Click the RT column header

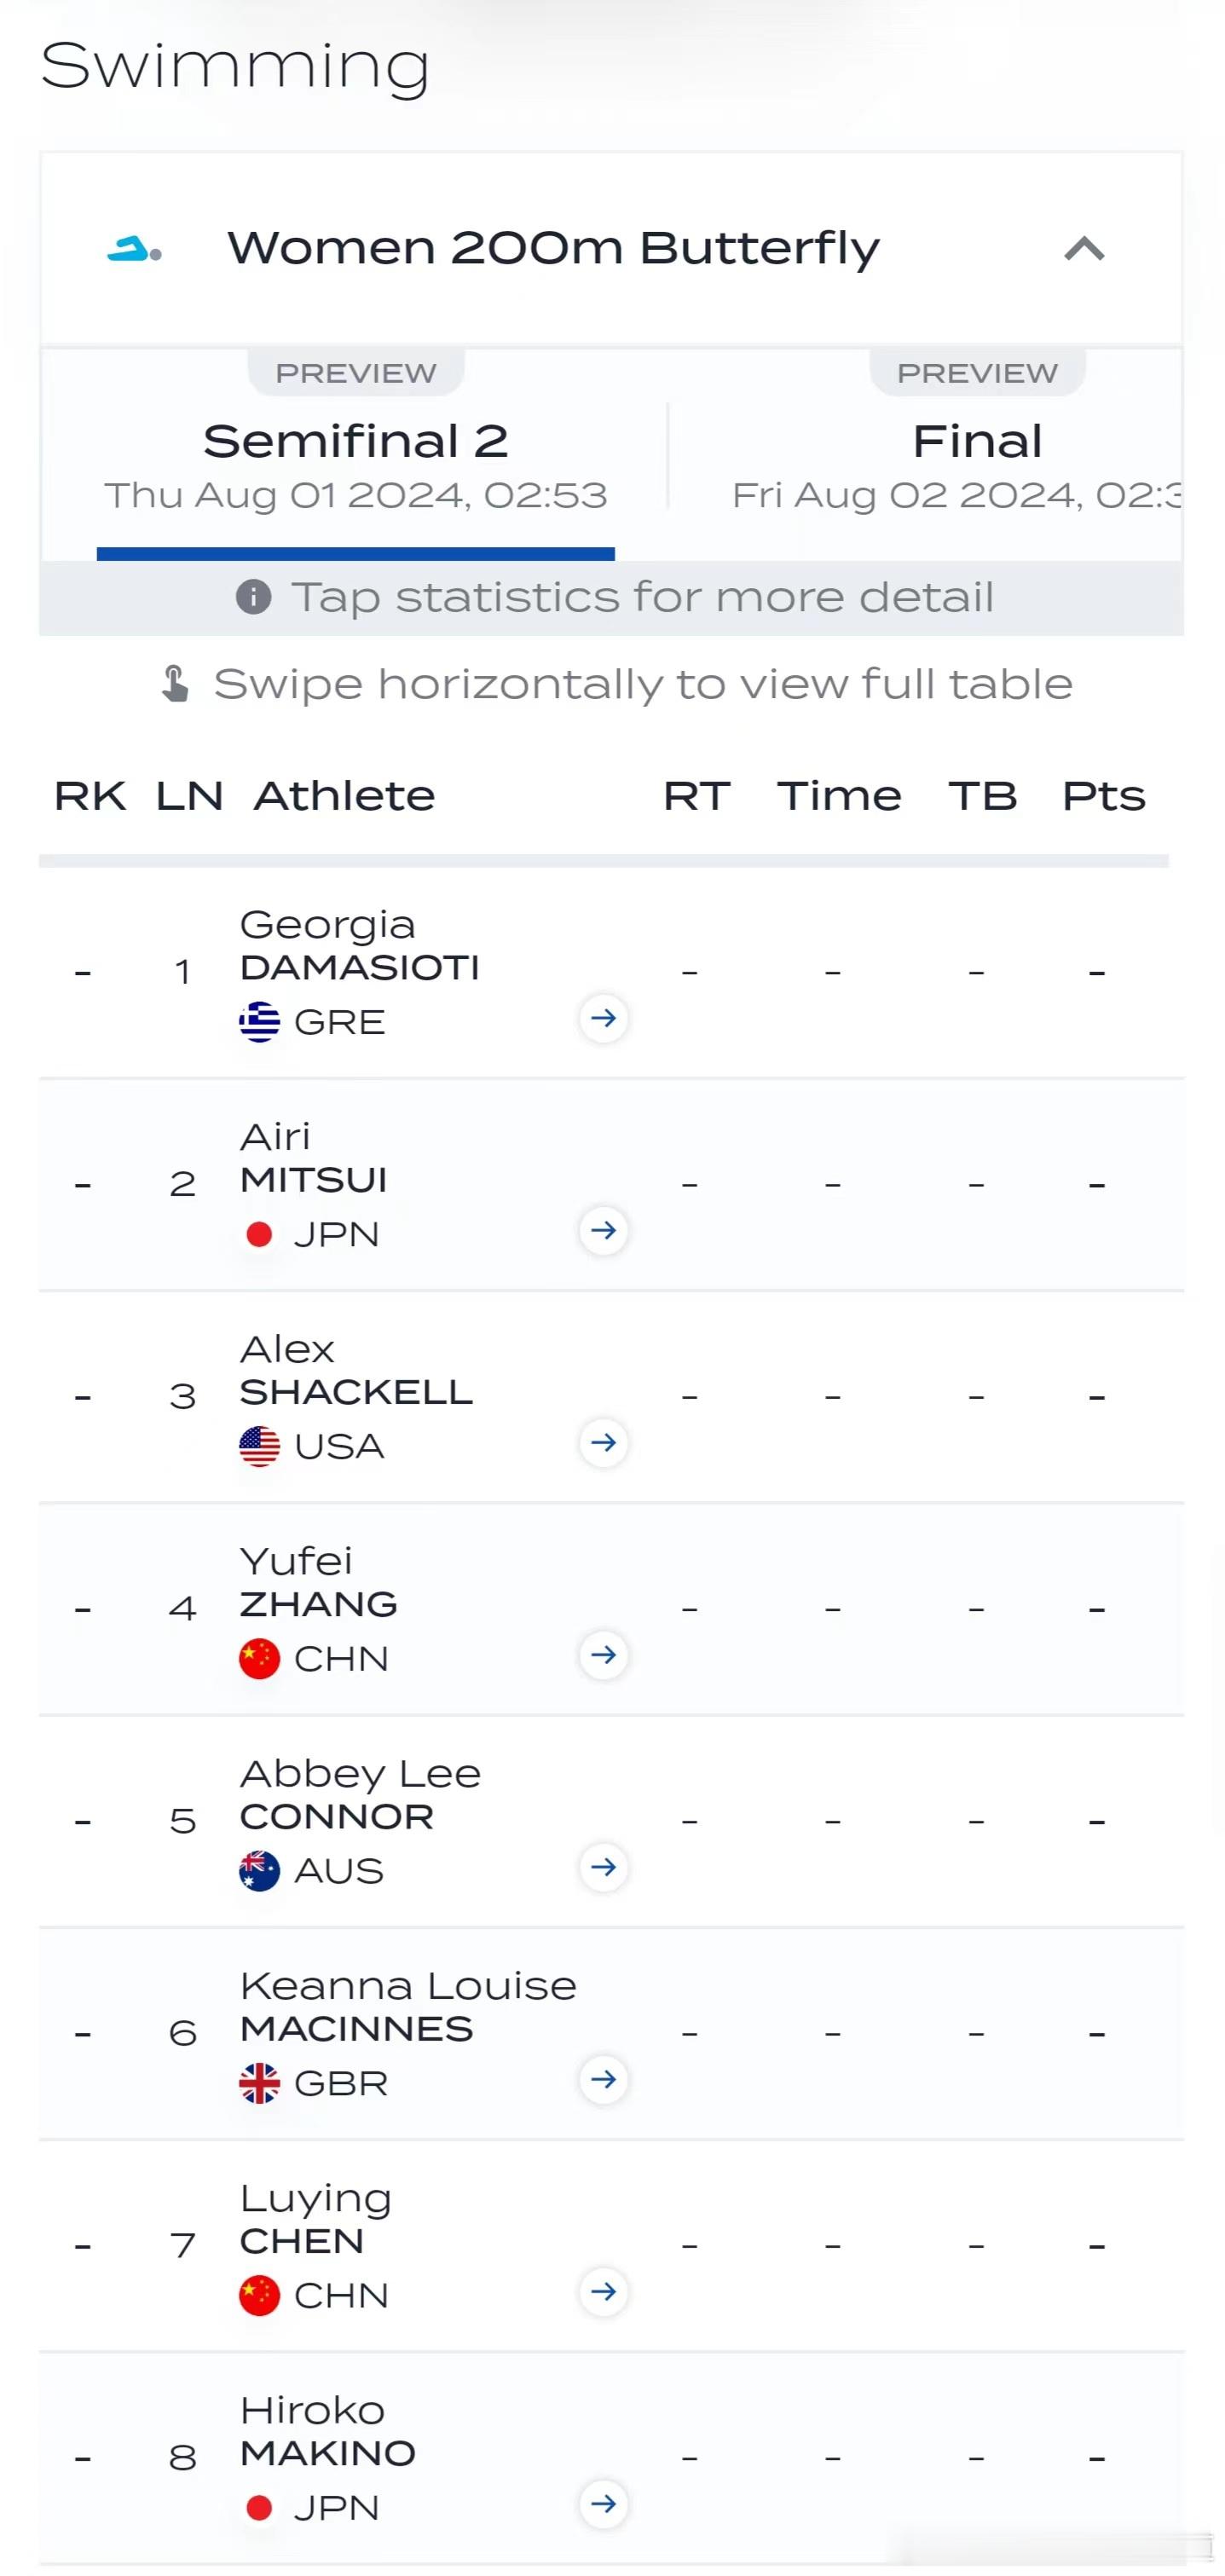coord(697,796)
